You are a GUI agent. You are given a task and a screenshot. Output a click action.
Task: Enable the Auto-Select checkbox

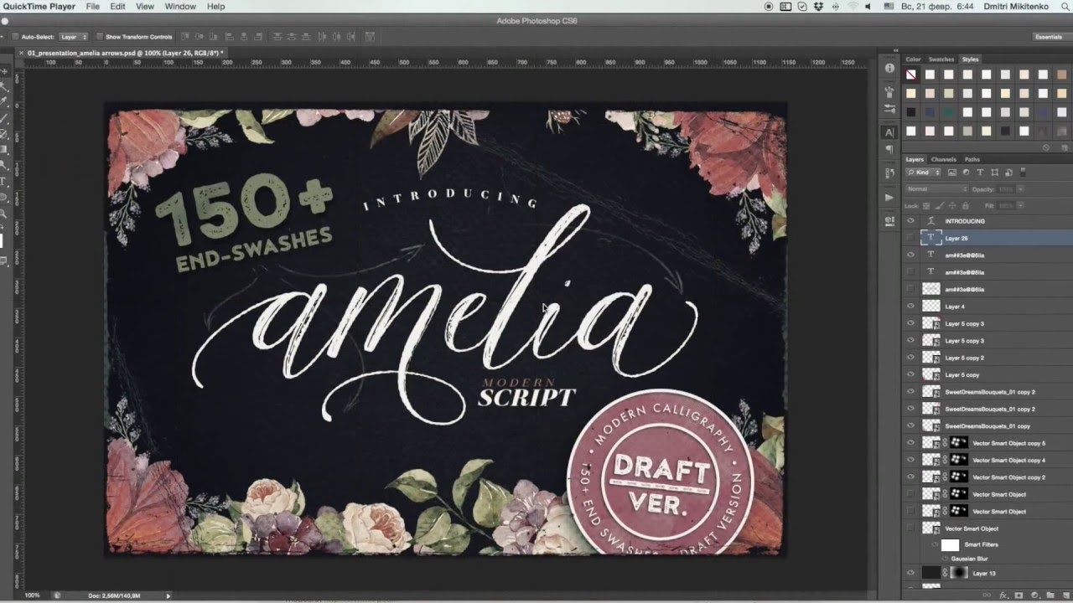16,37
